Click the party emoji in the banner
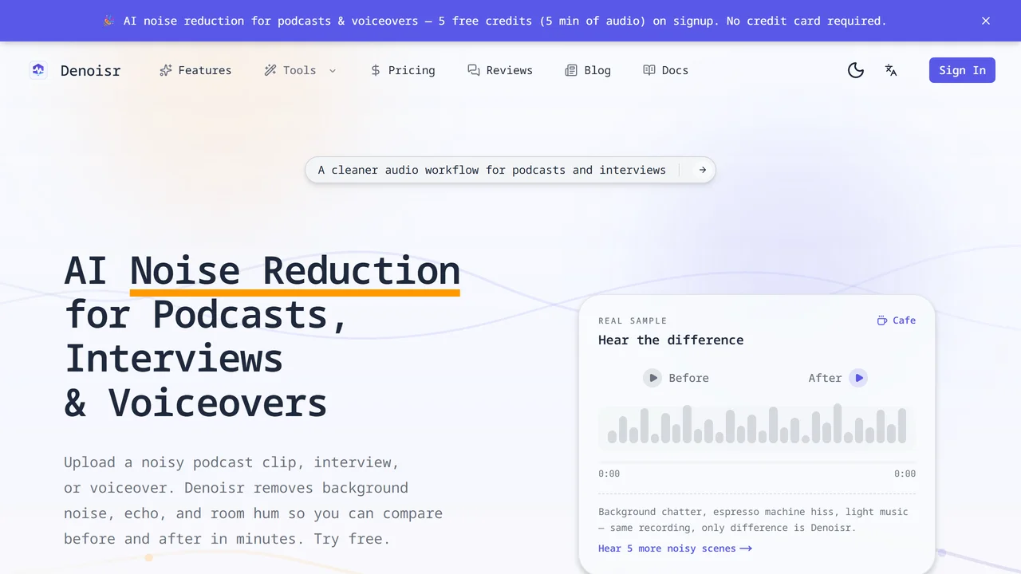Viewport: 1021px width, 574px height. coord(108,21)
